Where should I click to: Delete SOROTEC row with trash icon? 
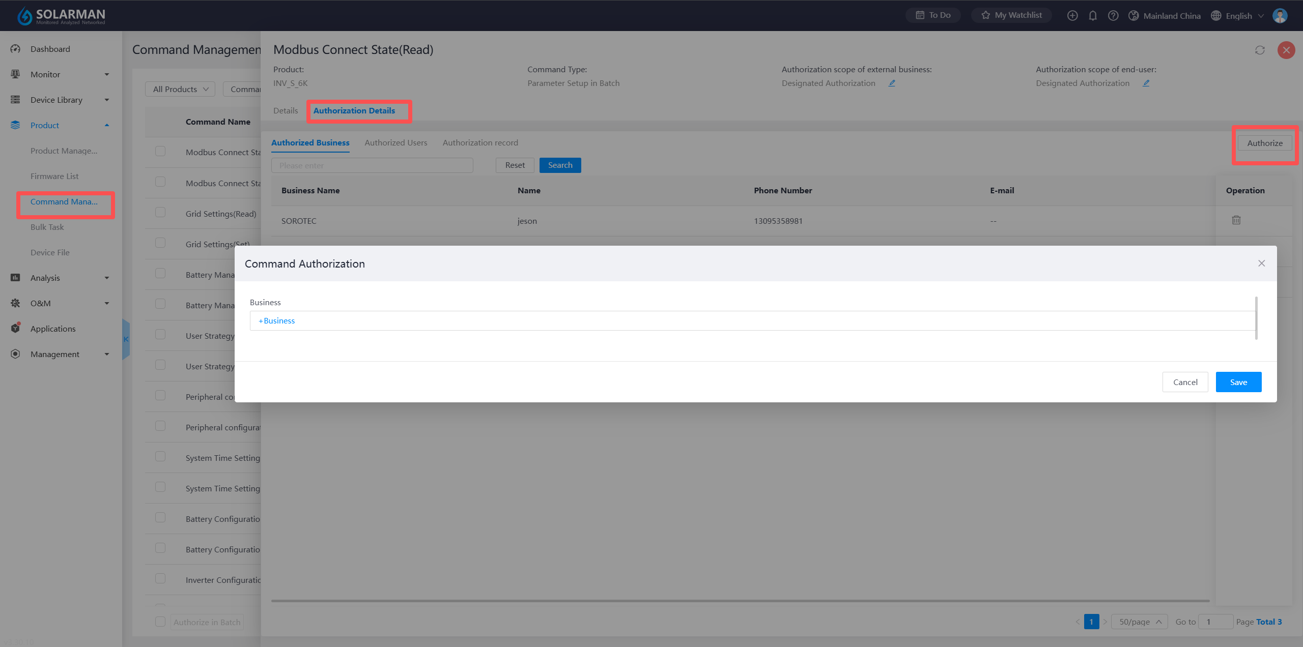(1236, 220)
